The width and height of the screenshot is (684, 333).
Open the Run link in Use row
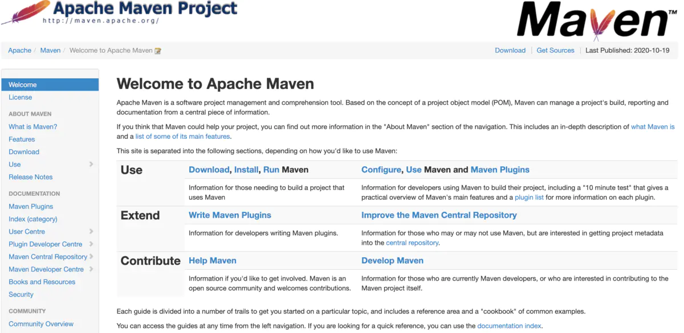click(x=271, y=170)
